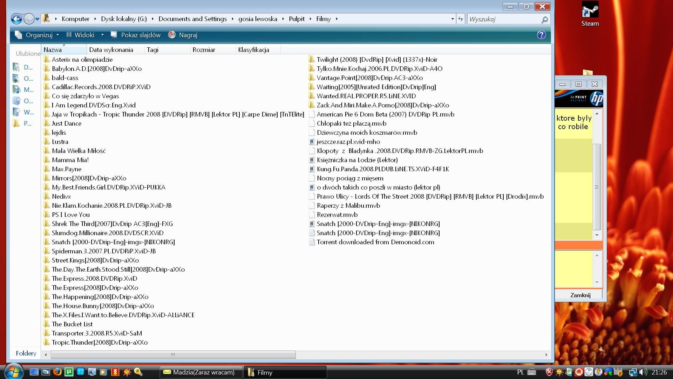
Task: Select Rezerwat.rmvb file
Action: click(333, 215)
